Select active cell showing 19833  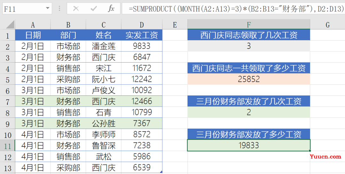(249, 145)
